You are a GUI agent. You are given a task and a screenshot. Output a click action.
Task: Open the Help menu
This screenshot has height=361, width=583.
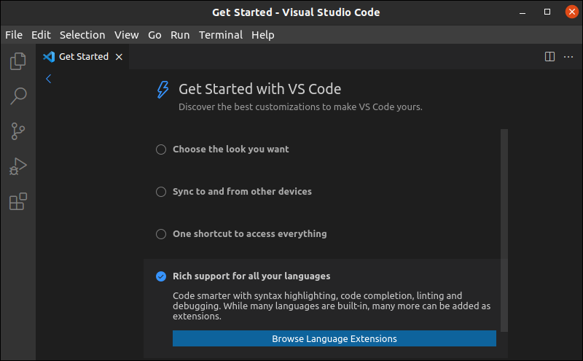click(263, 35)
